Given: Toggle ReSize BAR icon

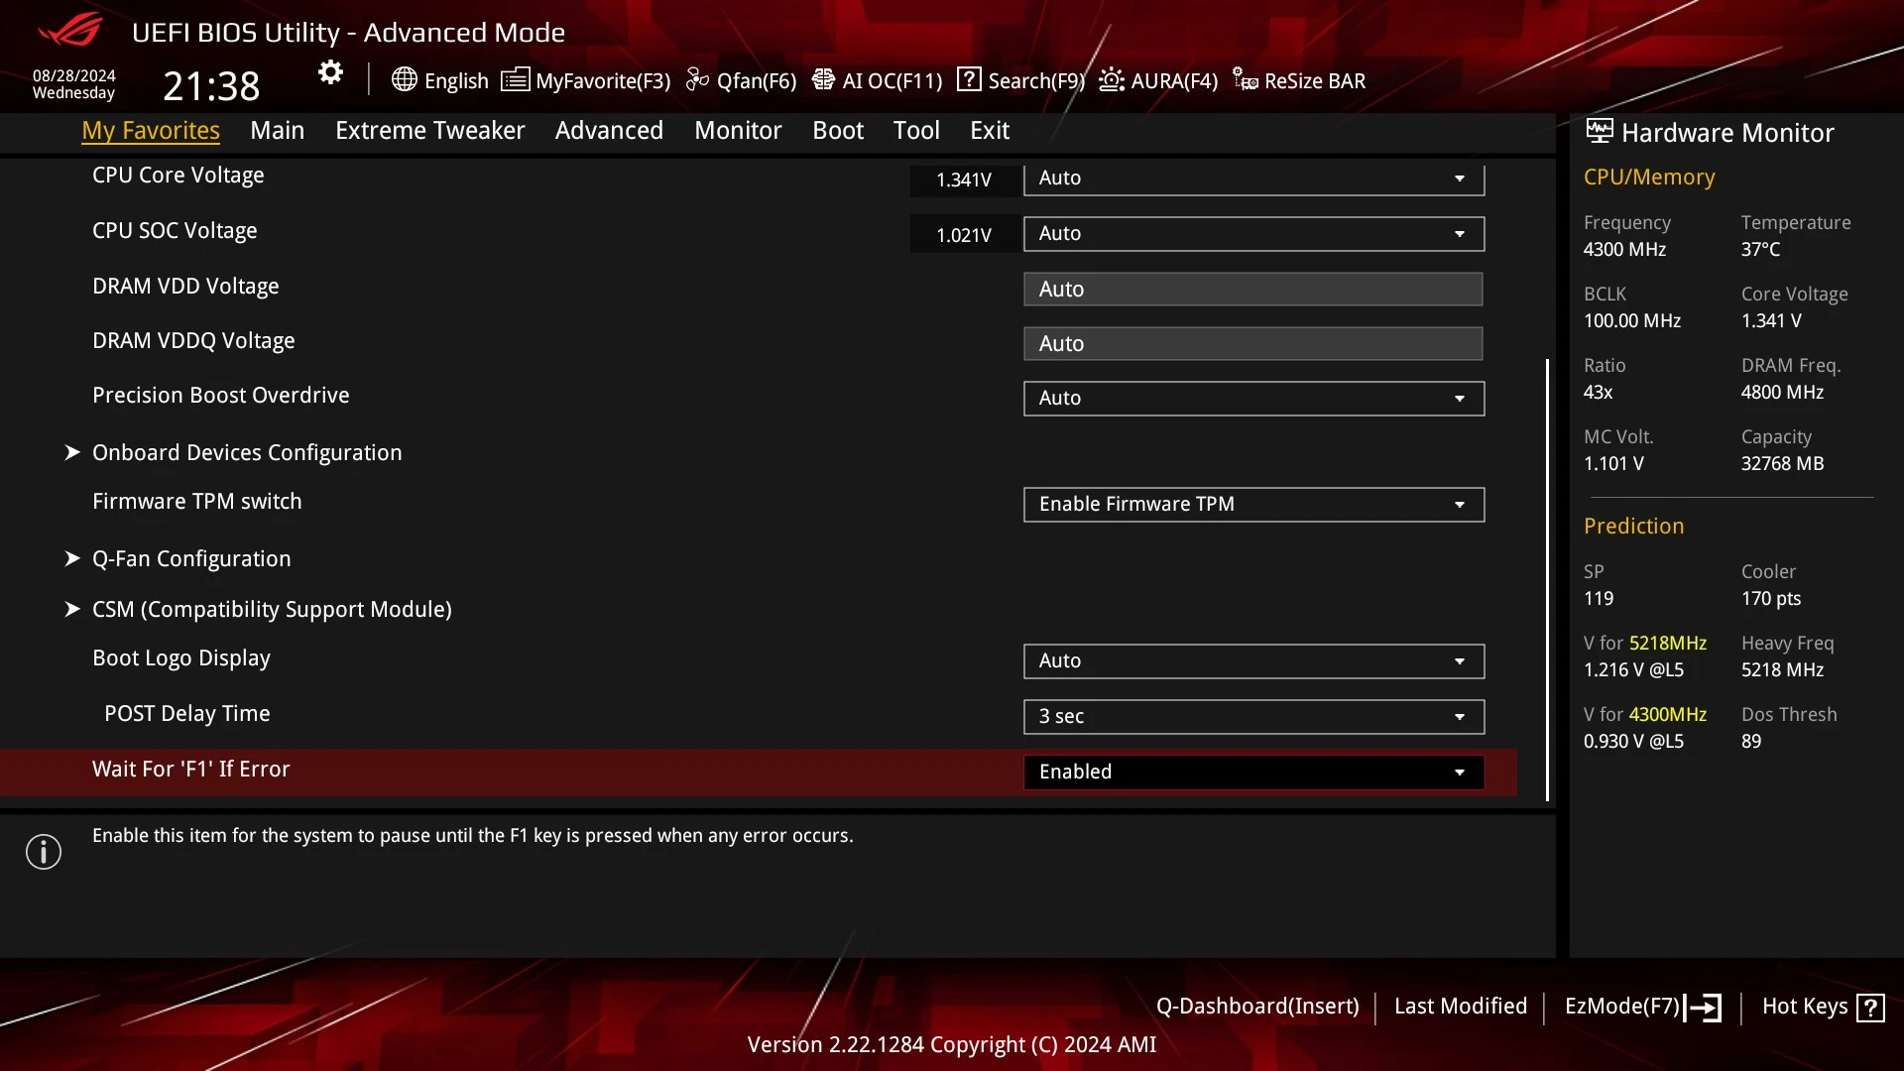Looking at the screenshot, I should (1246, 79).
